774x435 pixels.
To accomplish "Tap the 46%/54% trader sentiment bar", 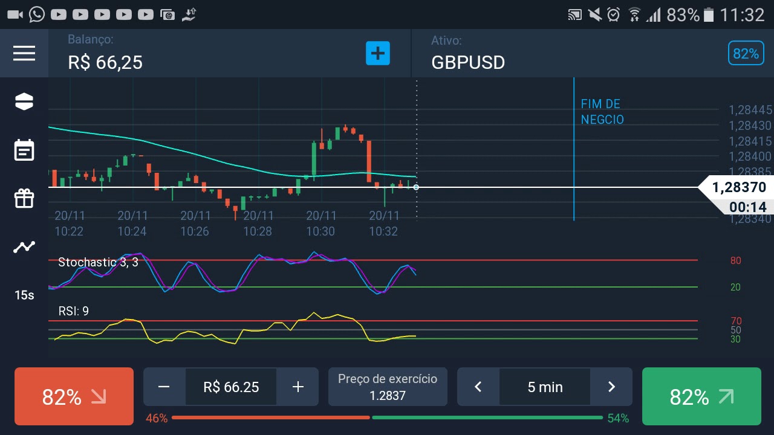I will (387, 417).
